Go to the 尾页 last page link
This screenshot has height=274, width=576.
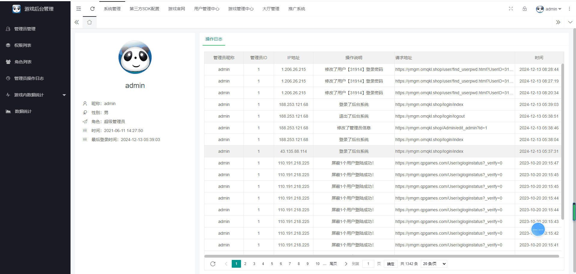coord(333,264)
